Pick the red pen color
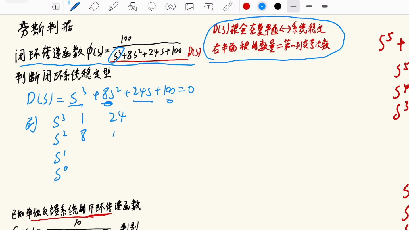409x230 pixels. click(x=247, y=6)
